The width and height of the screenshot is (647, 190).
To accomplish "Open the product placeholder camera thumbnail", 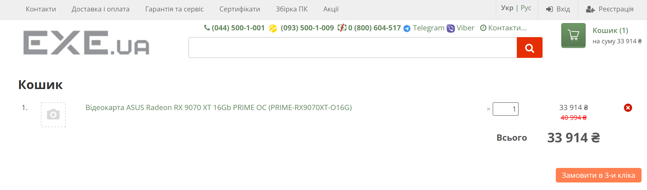I will click(53, 114).
